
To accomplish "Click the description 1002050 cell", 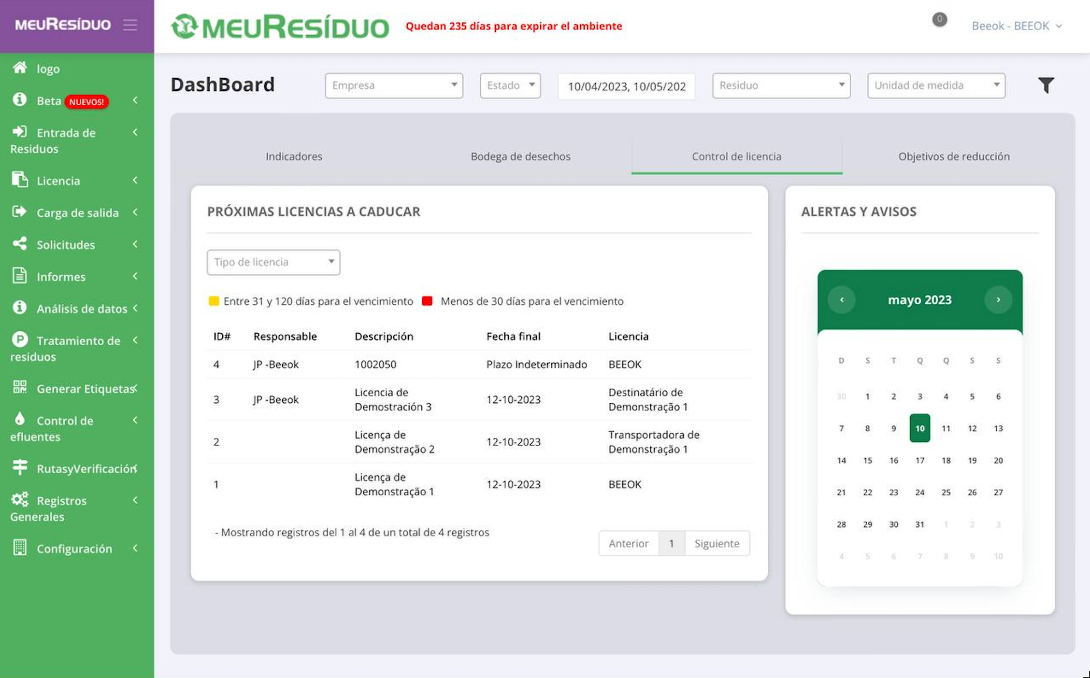I will click(x=375, y=364).
